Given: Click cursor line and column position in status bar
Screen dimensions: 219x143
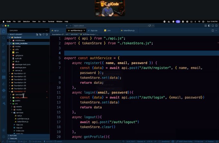Looking at the screenshot, I should [131, 141].
